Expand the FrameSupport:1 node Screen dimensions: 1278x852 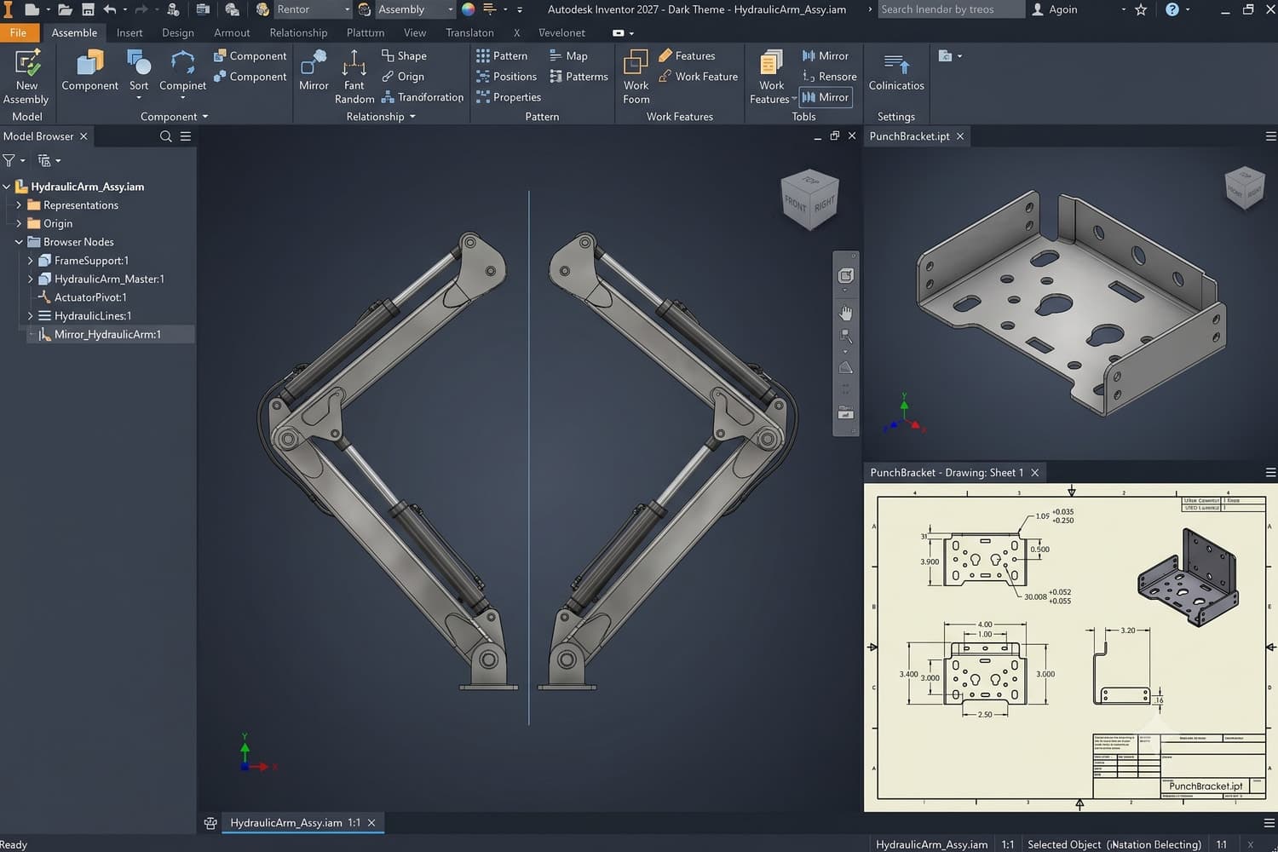[x=30, y=261]
